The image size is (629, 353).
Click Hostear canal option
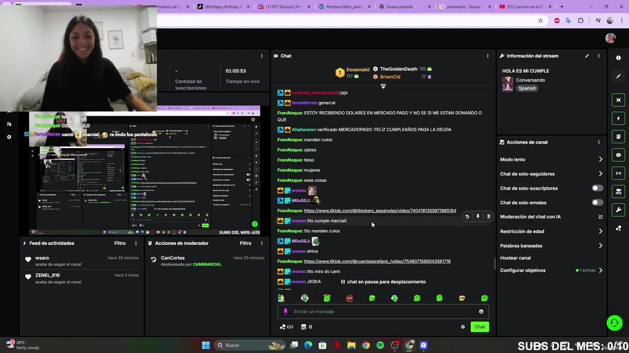515,258
